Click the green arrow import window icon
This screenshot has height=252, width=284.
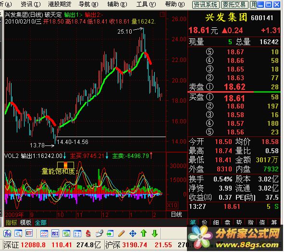110,234
